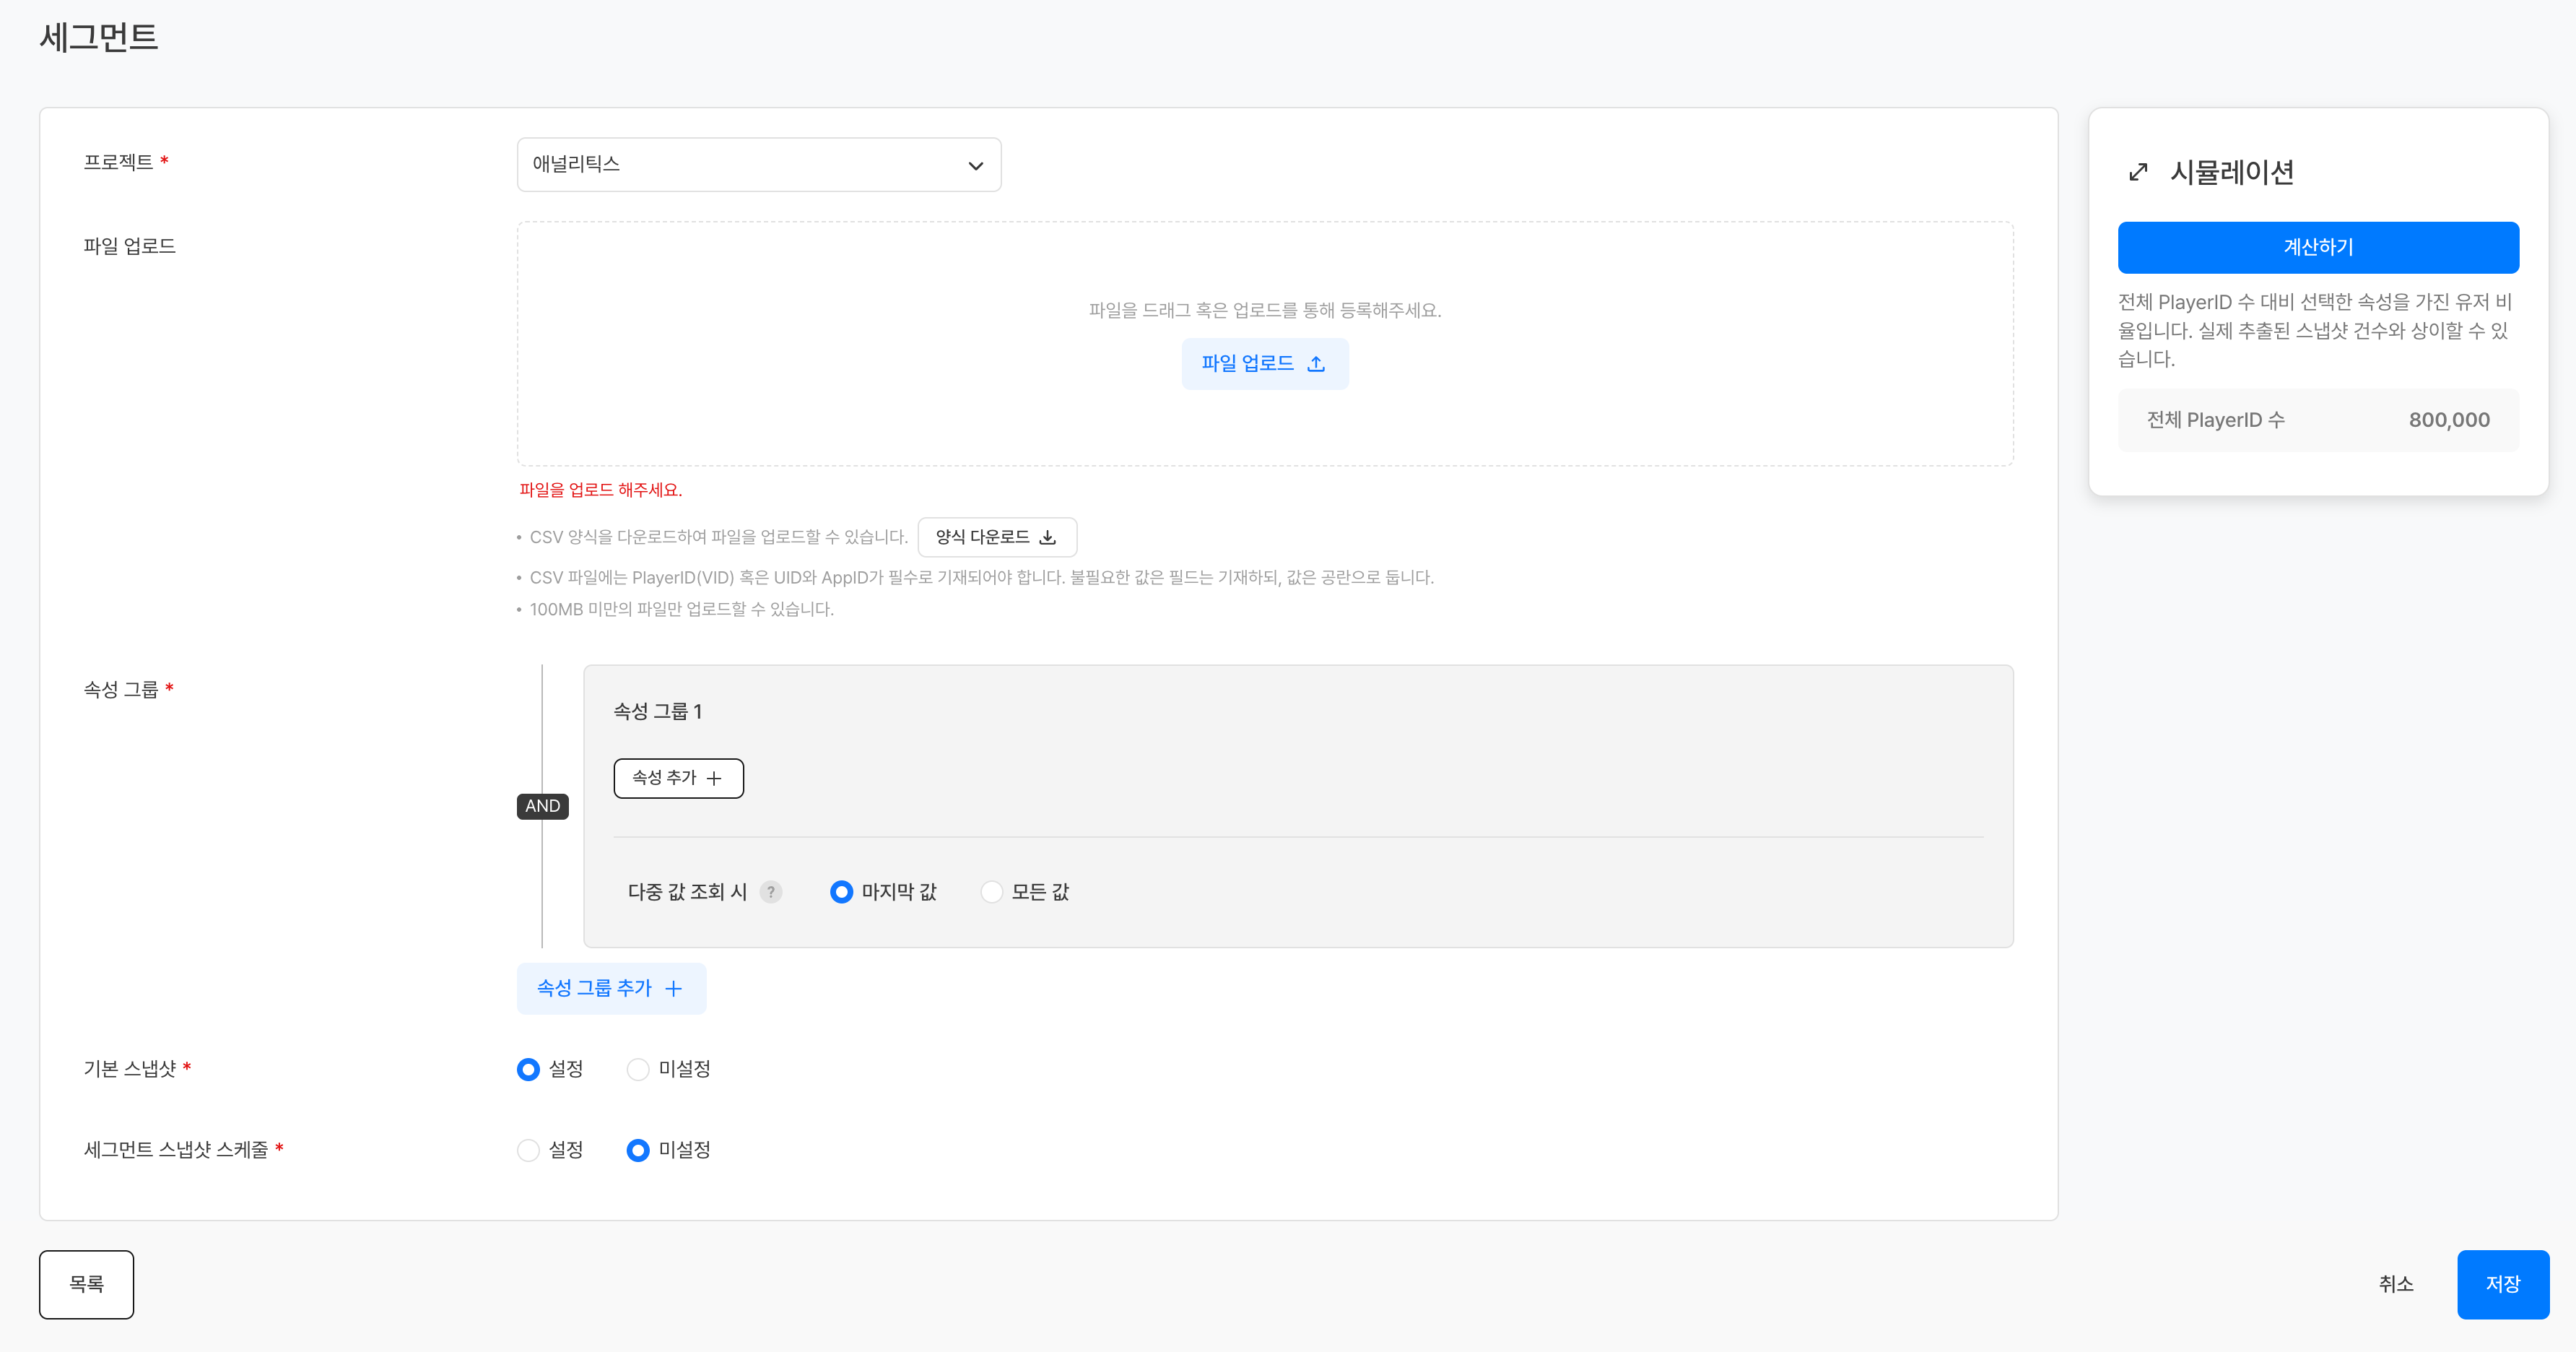The width and height of the screenshot is (2576, 1352).
Task: Choose 미설정 for 세그먼트 스냅샷 스케줄
Action: pos(638,1150)
